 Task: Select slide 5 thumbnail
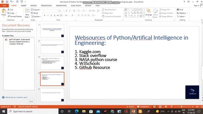tap(52, 95)
